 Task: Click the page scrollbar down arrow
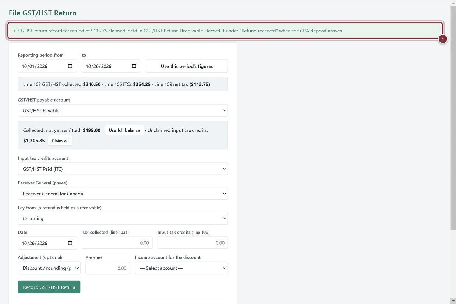pos(453,301)
